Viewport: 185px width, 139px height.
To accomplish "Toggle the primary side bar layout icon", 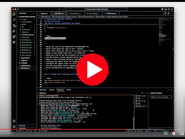I will [x=163, y=9].
